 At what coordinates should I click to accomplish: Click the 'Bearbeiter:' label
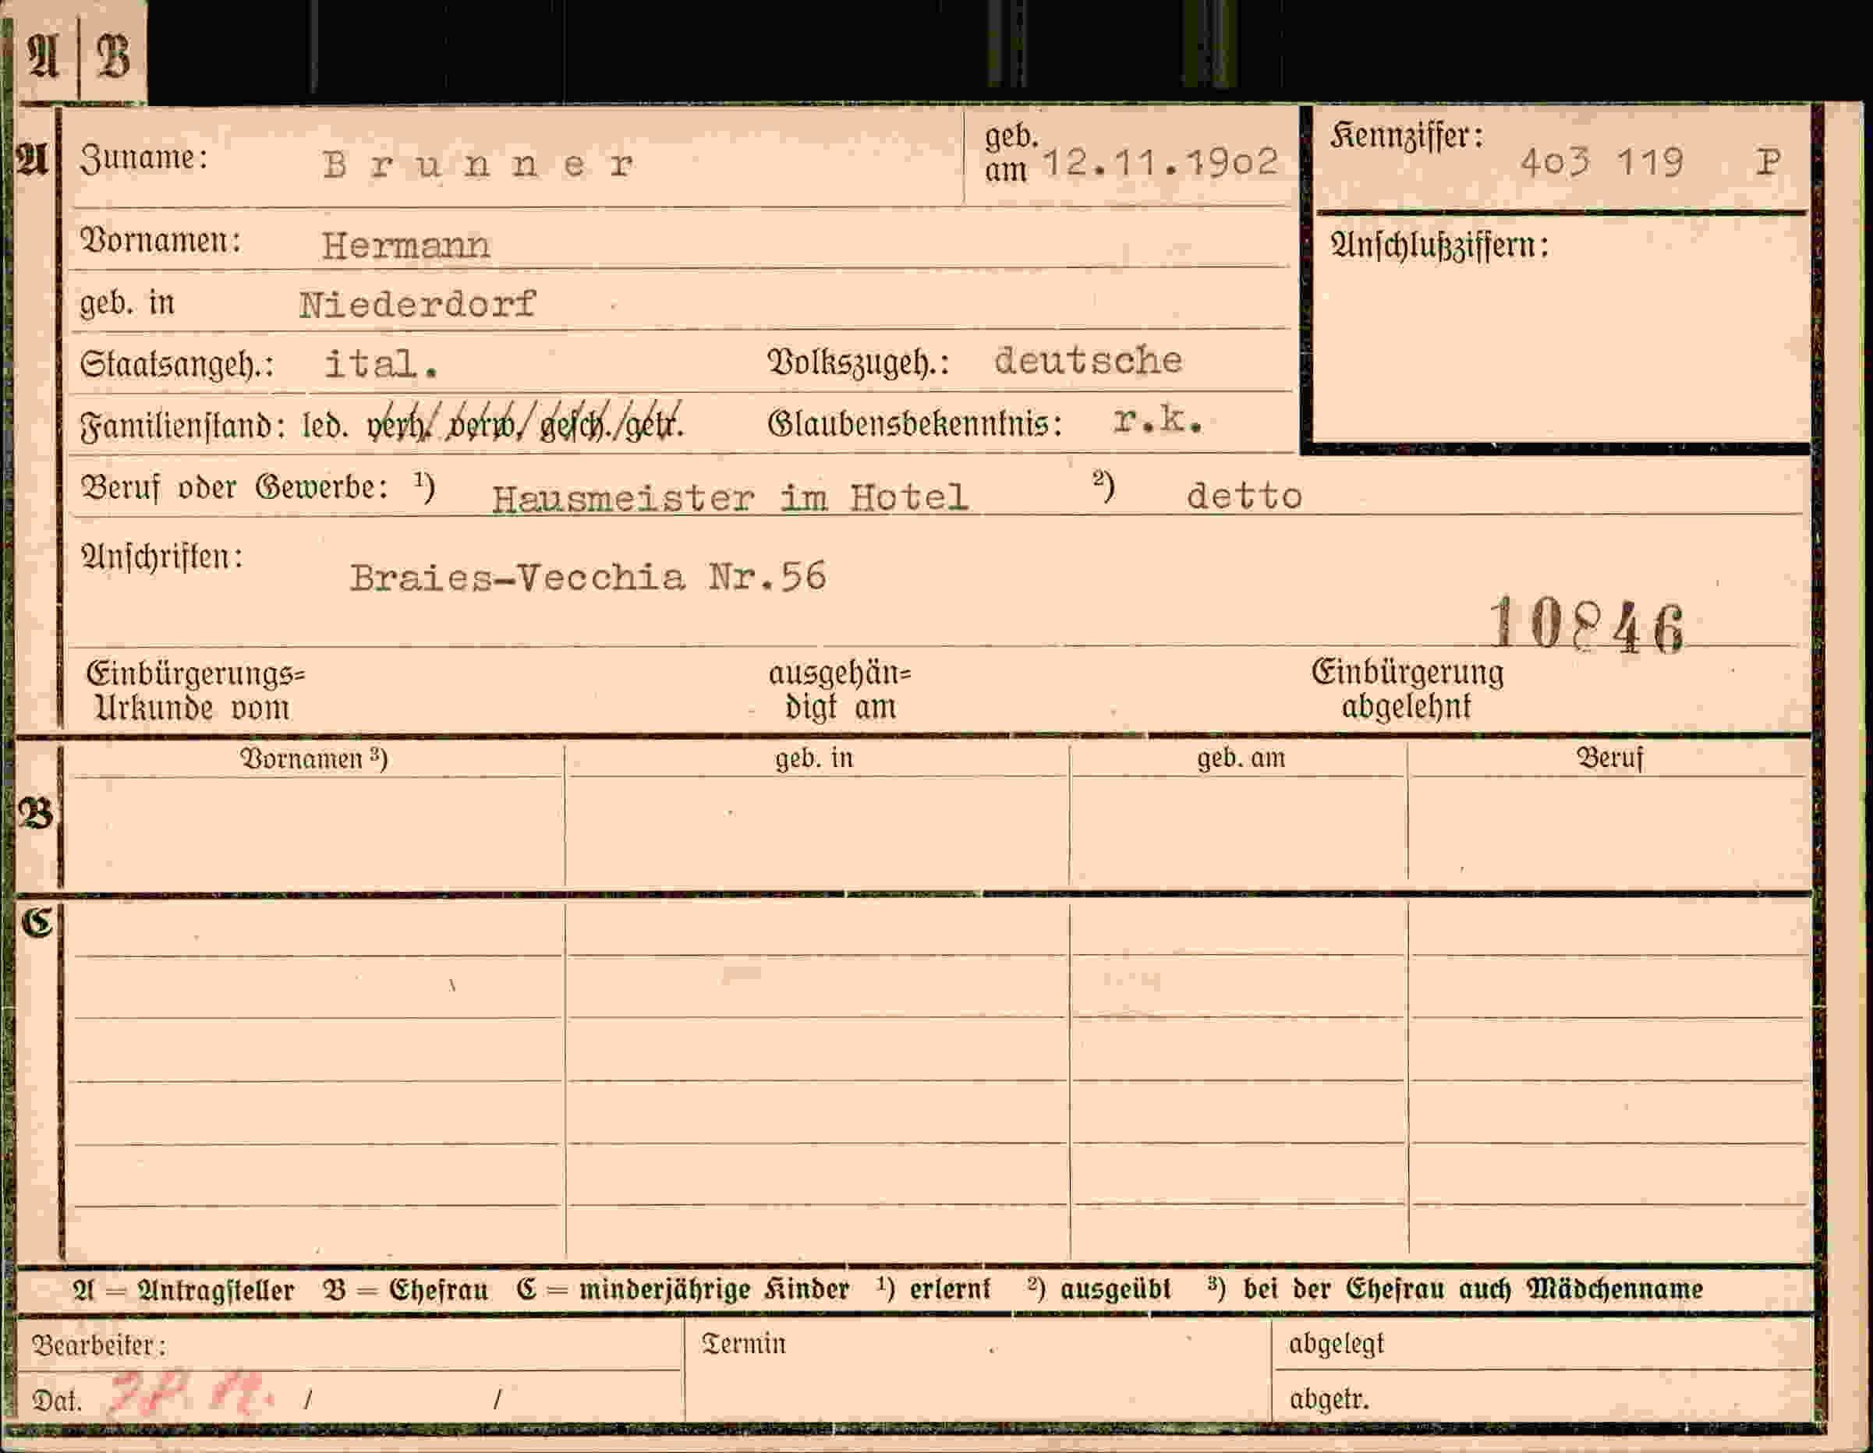click(x=100, y=1345)
